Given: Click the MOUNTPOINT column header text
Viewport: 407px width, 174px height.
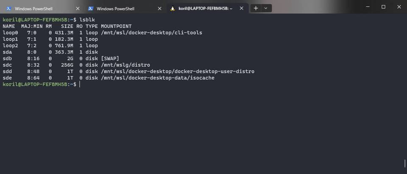Looking at the screenshot, I should click(x=116, y=26).
